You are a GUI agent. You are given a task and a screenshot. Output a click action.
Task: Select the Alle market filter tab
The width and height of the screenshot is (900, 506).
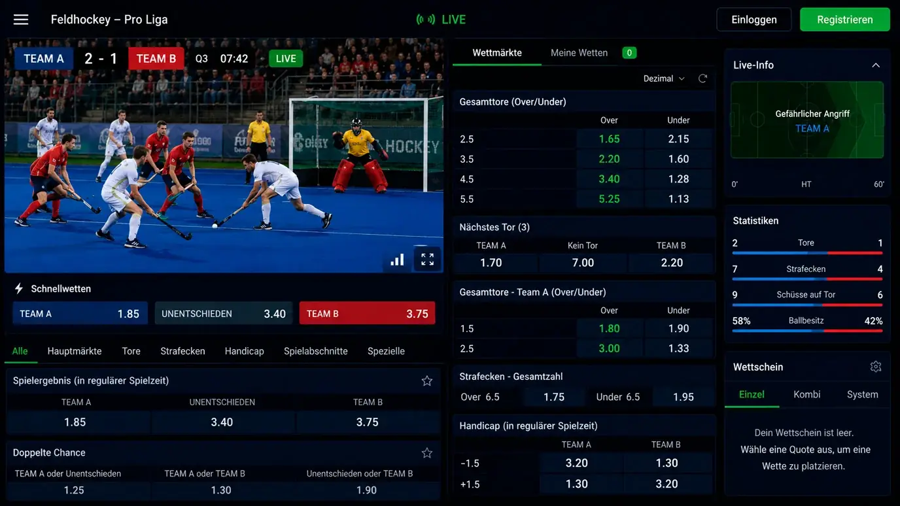[x=20, y=351]
